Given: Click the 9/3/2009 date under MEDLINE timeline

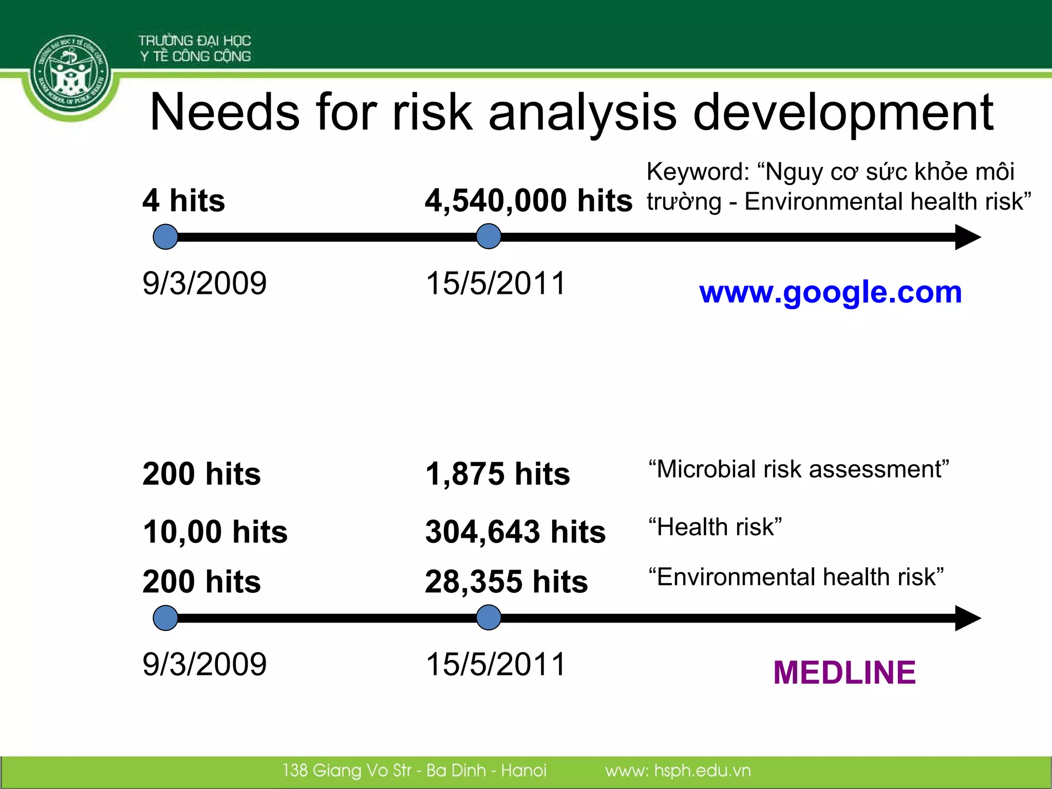Looking at the screenshot, I should tap(204, 664).
